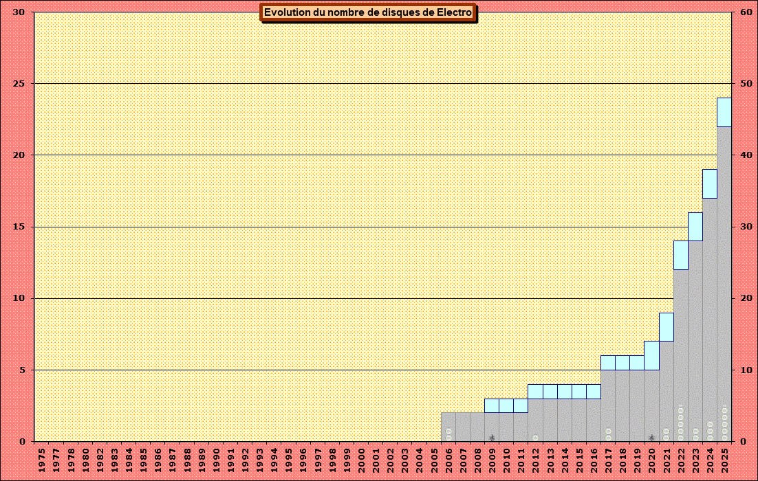
Task: Select the light blue segment atop the 2025 bar
Action: pos(724,112)
